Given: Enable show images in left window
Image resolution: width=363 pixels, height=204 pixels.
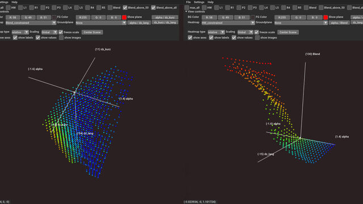Looking at the screenshot, I should coord(61,37).
